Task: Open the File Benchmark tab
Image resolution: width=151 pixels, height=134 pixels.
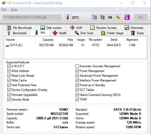Action: 20,28
